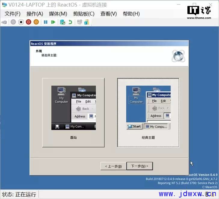Click the Share resources toolbar icon
Screen dimensions: 219x199
click(x=87, y=22)
